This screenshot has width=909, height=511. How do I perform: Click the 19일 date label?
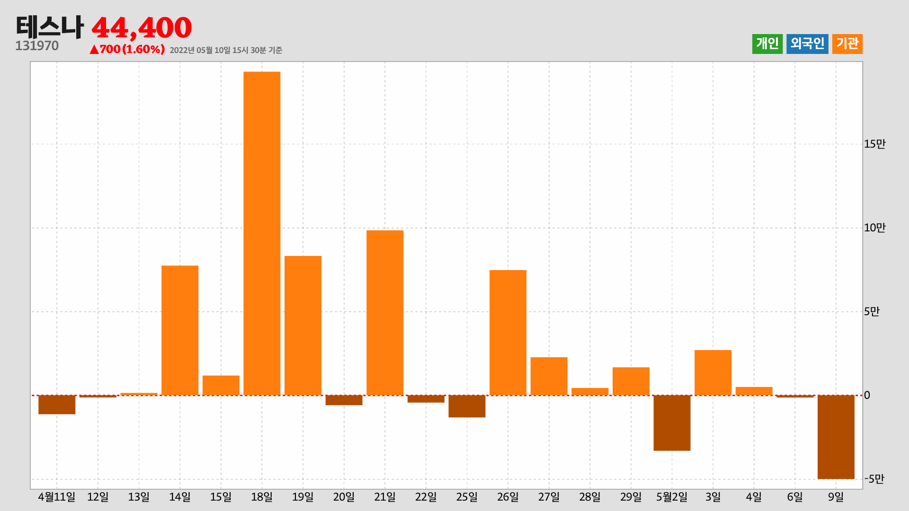click(x=303, y=497)
